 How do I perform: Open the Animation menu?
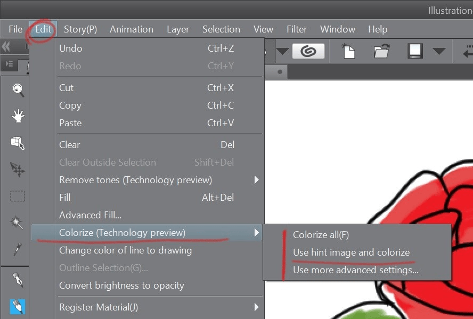[x=132, y=29]
